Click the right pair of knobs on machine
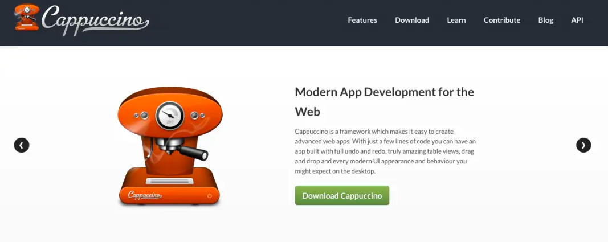The height and width of the screenshot is (242, 608). [198, 116]
